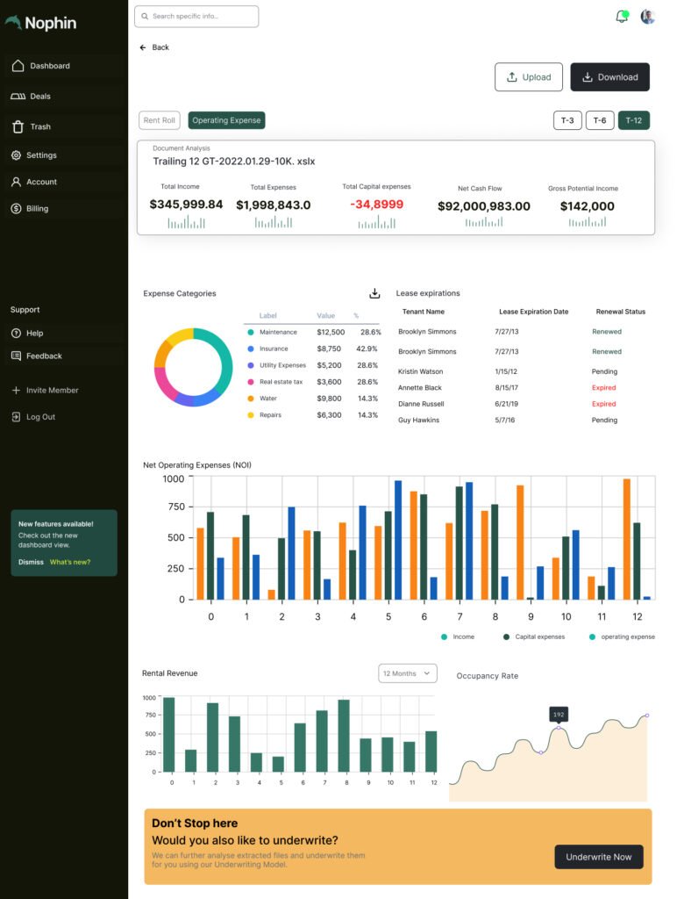
Task: Click the What's new? link
Action: tap(70, 562)
